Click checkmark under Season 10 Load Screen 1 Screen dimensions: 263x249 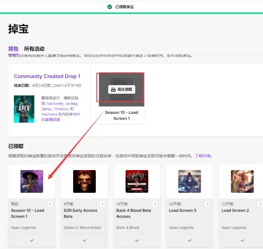click(x=32, y=240)
